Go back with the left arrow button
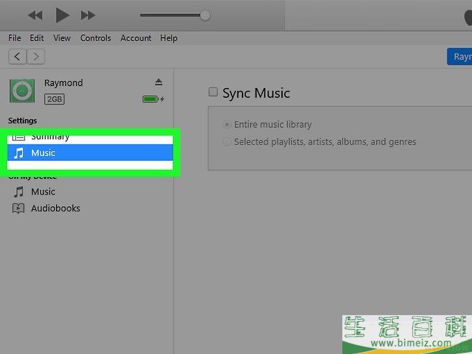 coord(18,56)
